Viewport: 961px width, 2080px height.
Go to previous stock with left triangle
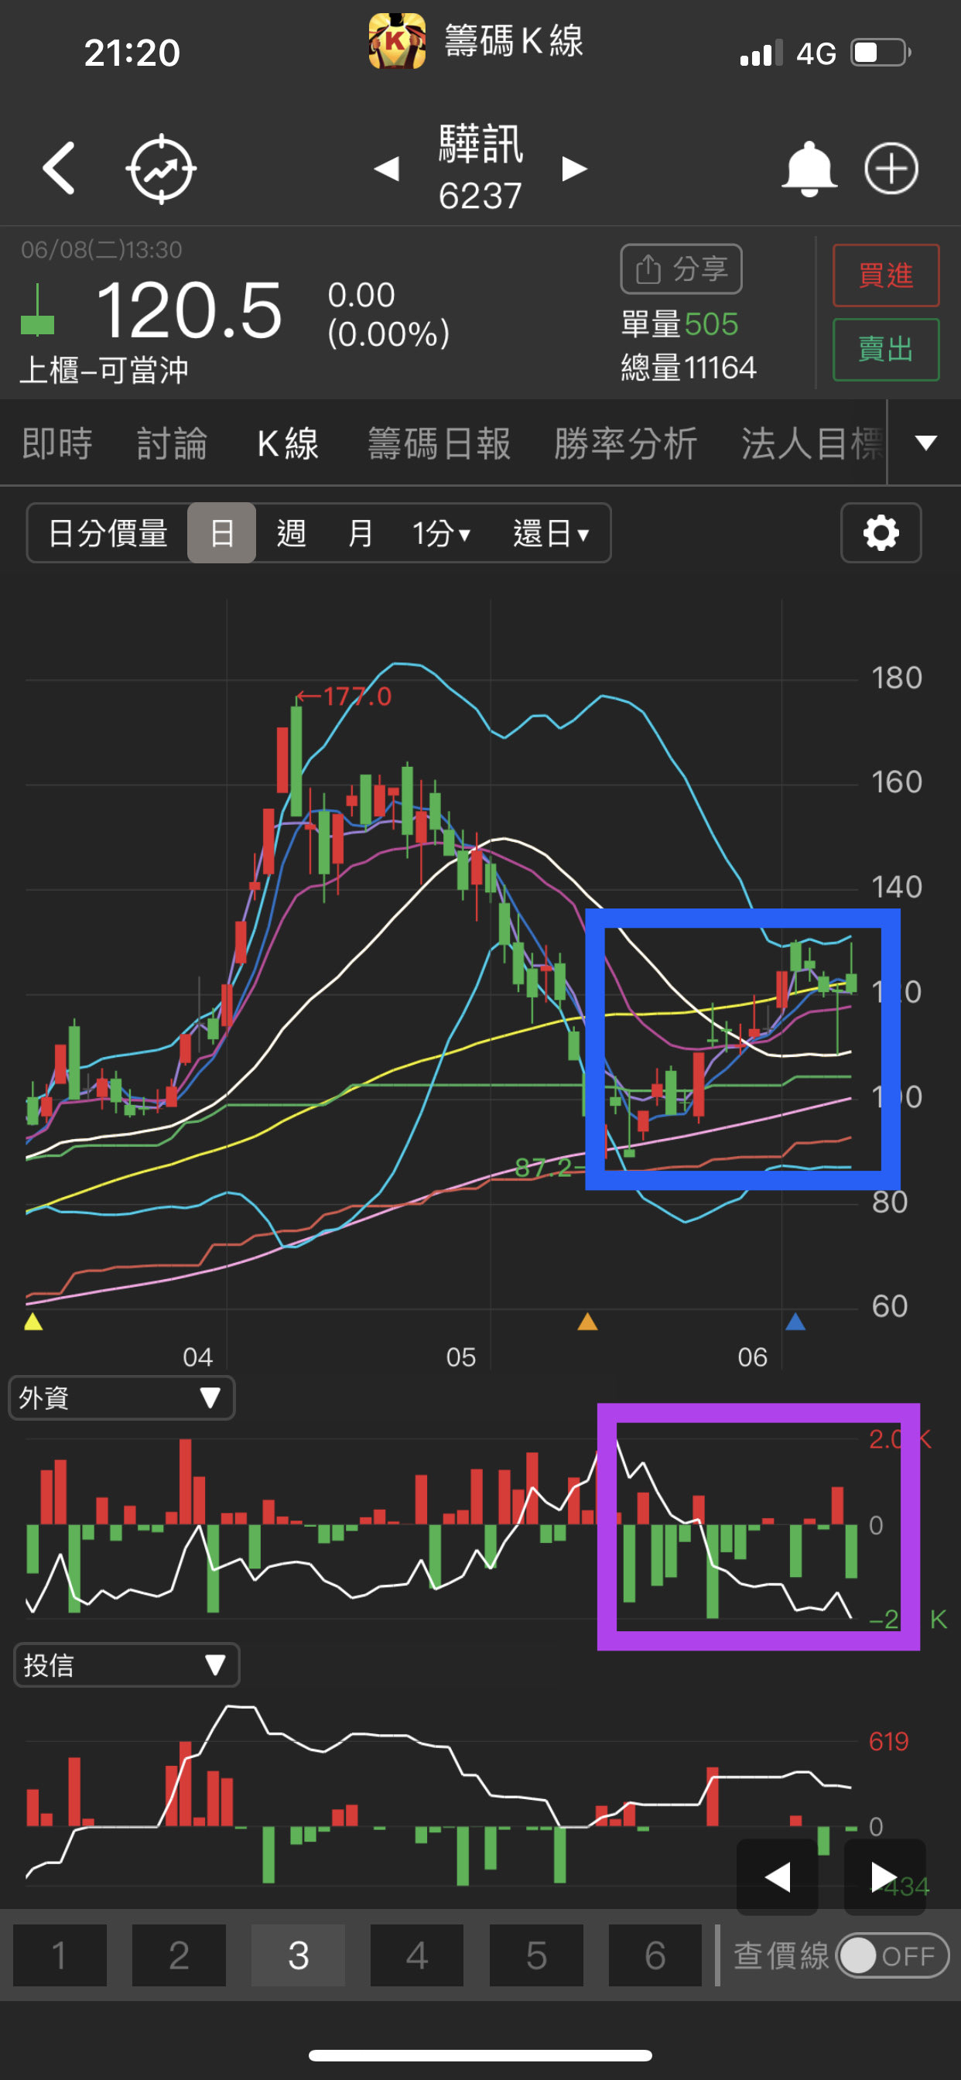387,168
